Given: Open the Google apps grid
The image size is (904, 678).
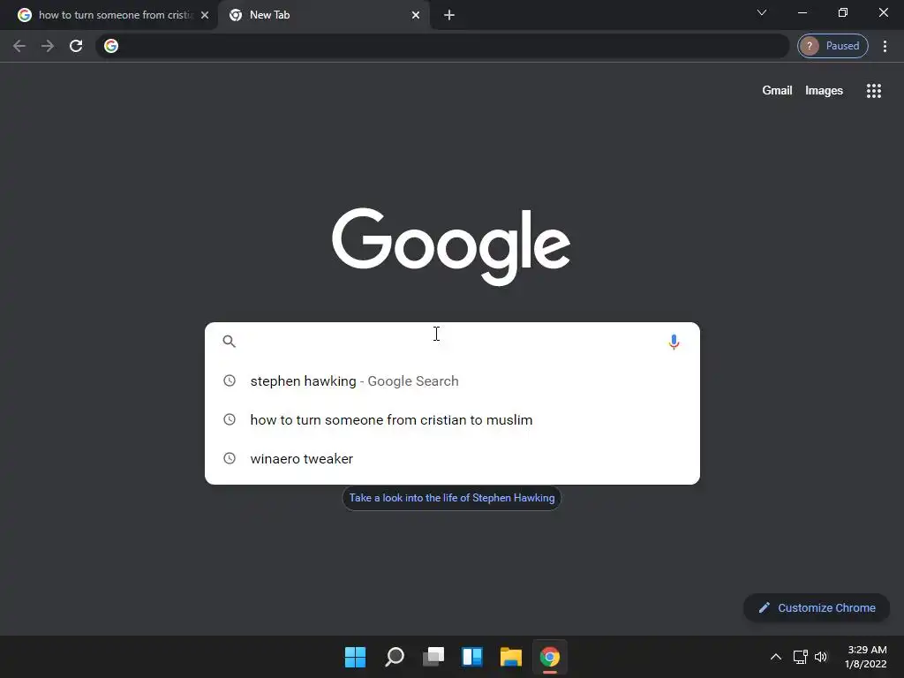Looking at the screenshot, I should [x=874, y=91].
